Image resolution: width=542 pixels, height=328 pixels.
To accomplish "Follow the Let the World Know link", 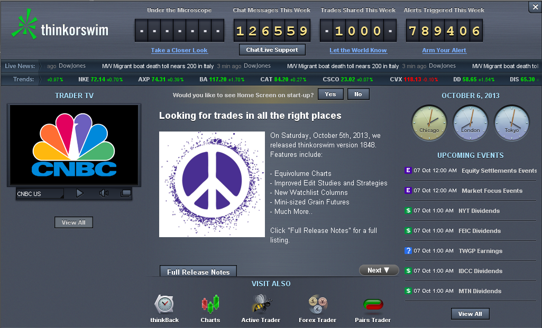I will coord(358,50).
